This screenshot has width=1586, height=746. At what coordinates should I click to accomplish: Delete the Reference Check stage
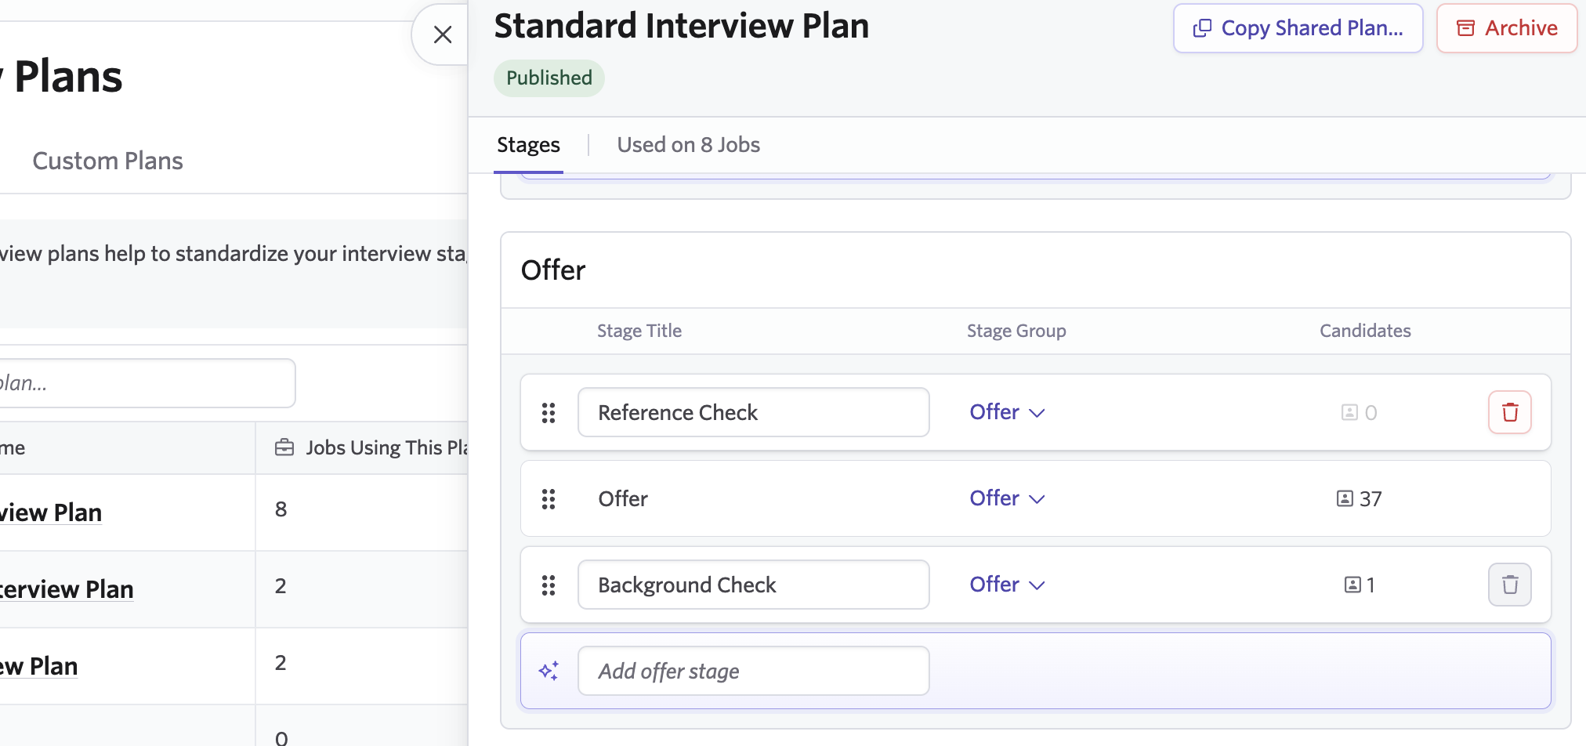pyautogui.click(x=1509, y=412)
